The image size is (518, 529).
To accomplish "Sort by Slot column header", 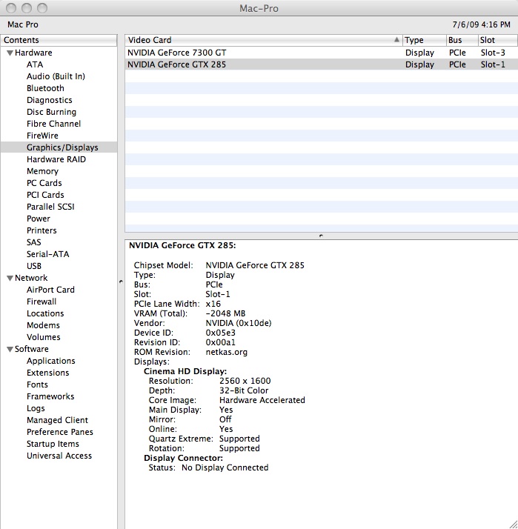I will pyautogui.click(x=498, y=40).
